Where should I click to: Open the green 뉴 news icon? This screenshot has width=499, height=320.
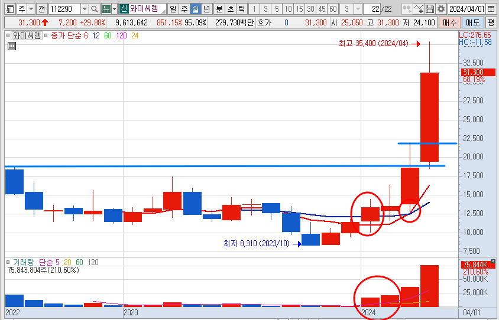106,9
